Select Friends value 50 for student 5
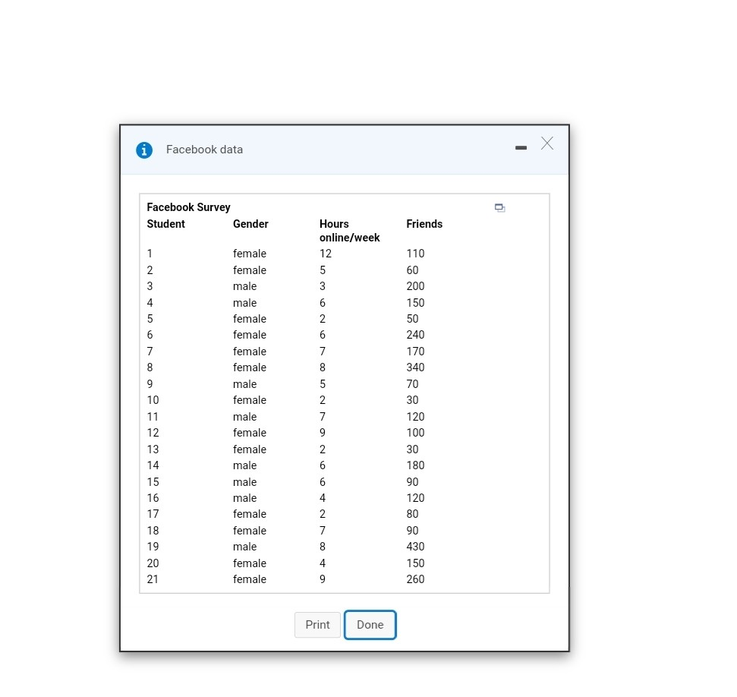The height and width of the screenshot is (697, 737). coord(412,319)
